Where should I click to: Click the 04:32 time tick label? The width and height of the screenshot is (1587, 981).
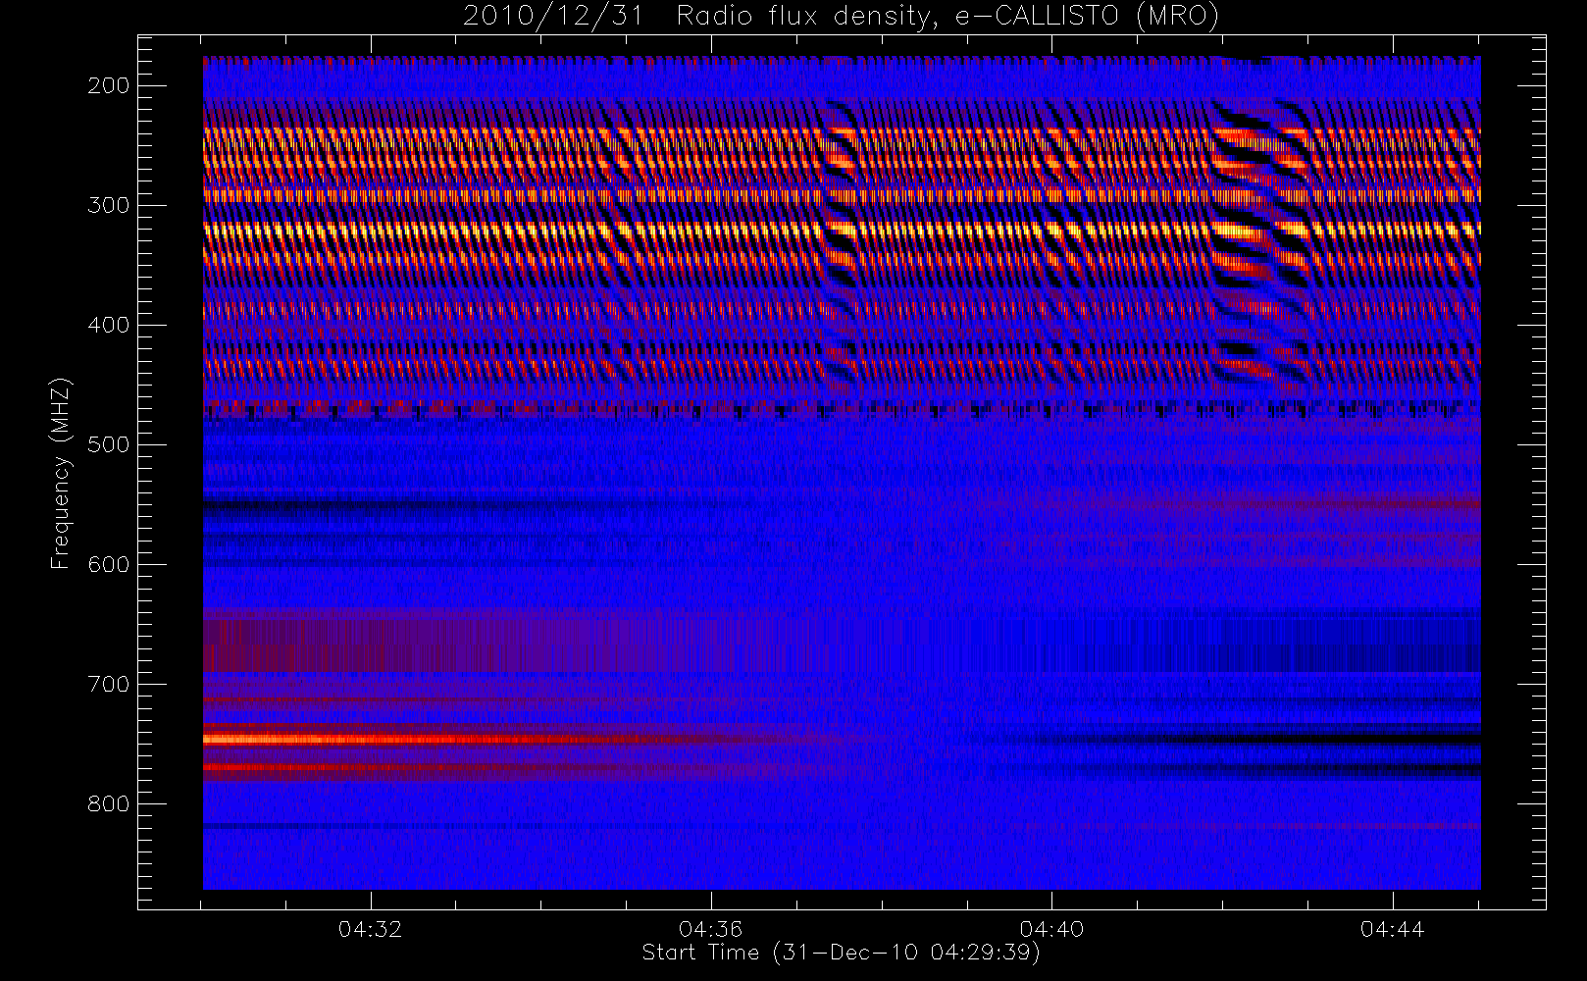(370, 929)
